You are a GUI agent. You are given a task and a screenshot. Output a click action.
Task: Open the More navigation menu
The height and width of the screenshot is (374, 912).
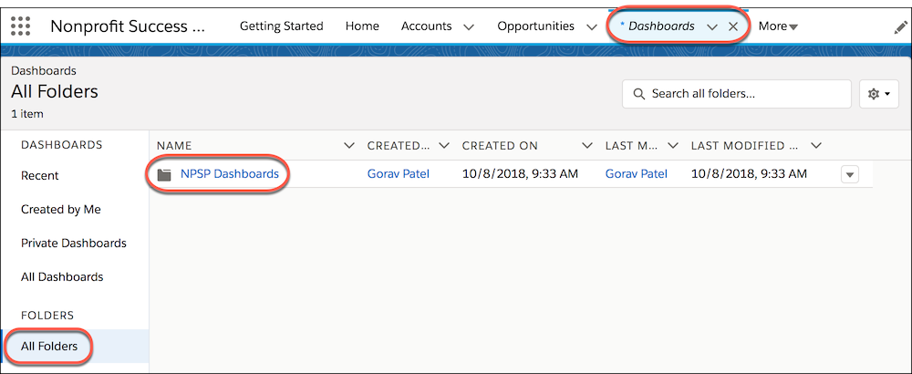[778, 26]
